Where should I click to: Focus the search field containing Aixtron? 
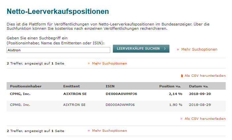pyautogui.click(x=58, y=50)
